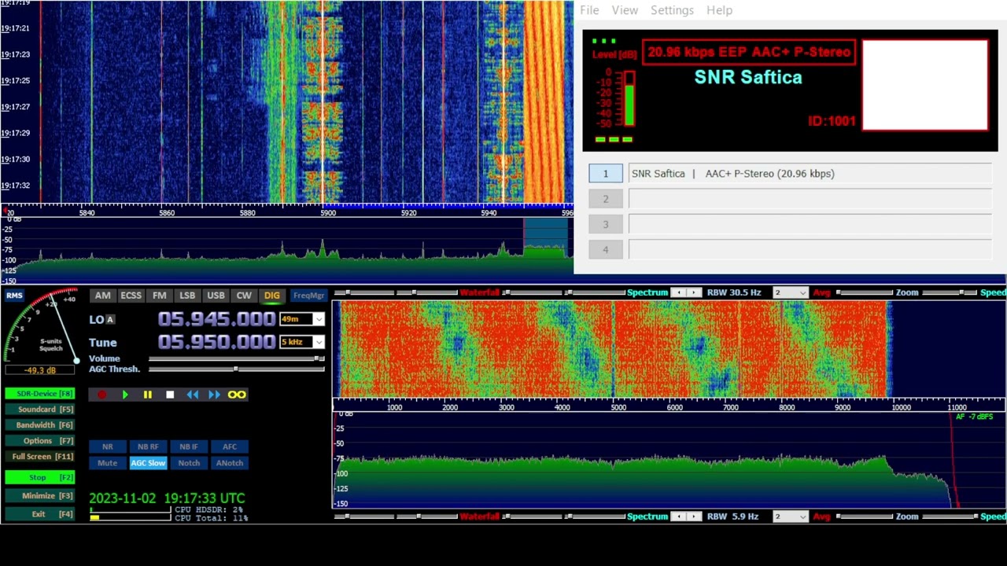Select ECSS demodulation mode
Image resolution: width=1007 pixels, height=566 pixels.
131,296
